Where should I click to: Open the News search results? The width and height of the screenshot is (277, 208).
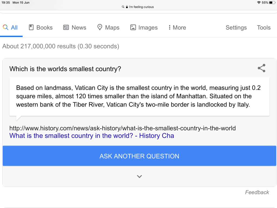[75, 27]
